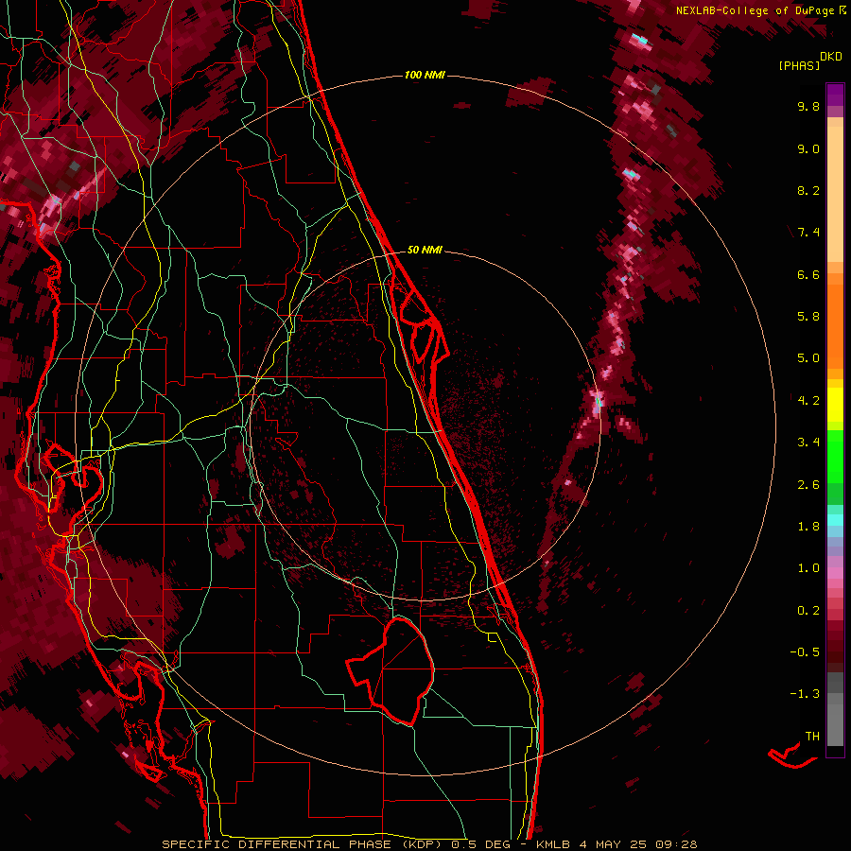The width and height of the screenshot is (851, 851).
Task: Select the 50 NMI range ring label
Action: [425, 250]
